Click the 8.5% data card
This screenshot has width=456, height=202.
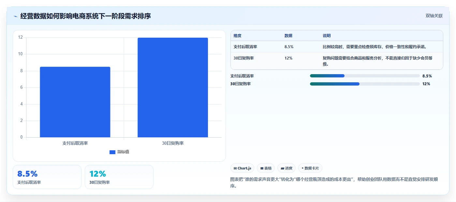pyautogui.click(x=47, y=177)
